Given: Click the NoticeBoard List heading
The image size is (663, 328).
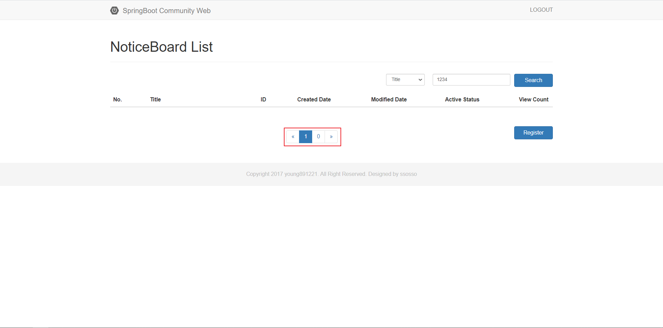Looking at the screenshot, I should click(161, 47).
